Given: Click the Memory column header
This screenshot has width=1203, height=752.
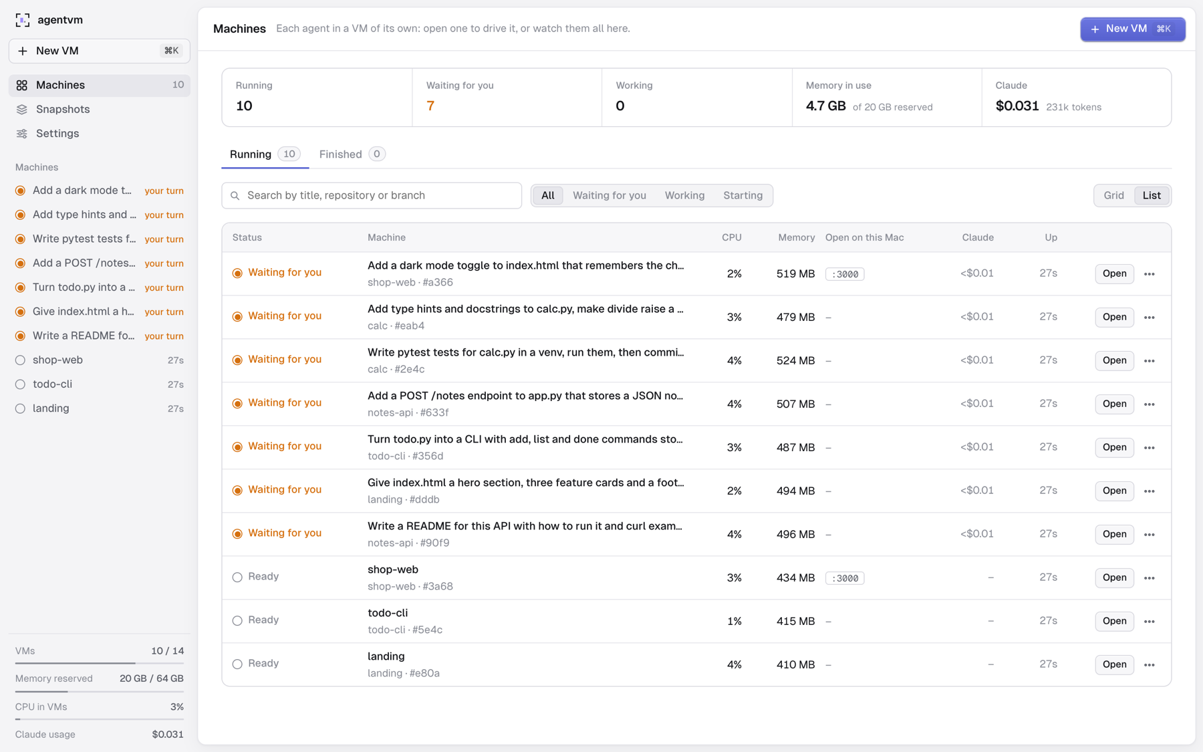Looking at the screenshot, I should click(x=796, y=238).
